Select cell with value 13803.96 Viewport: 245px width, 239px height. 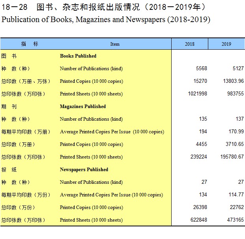(234, 81)
